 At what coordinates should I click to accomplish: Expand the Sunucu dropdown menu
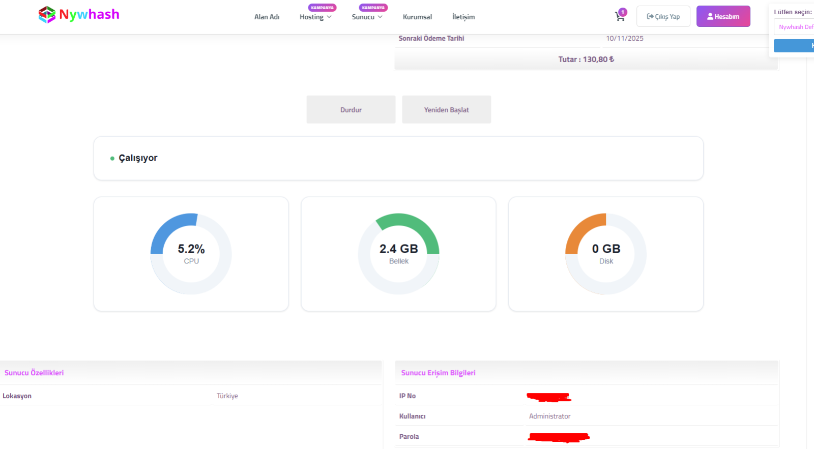(367, 17)
